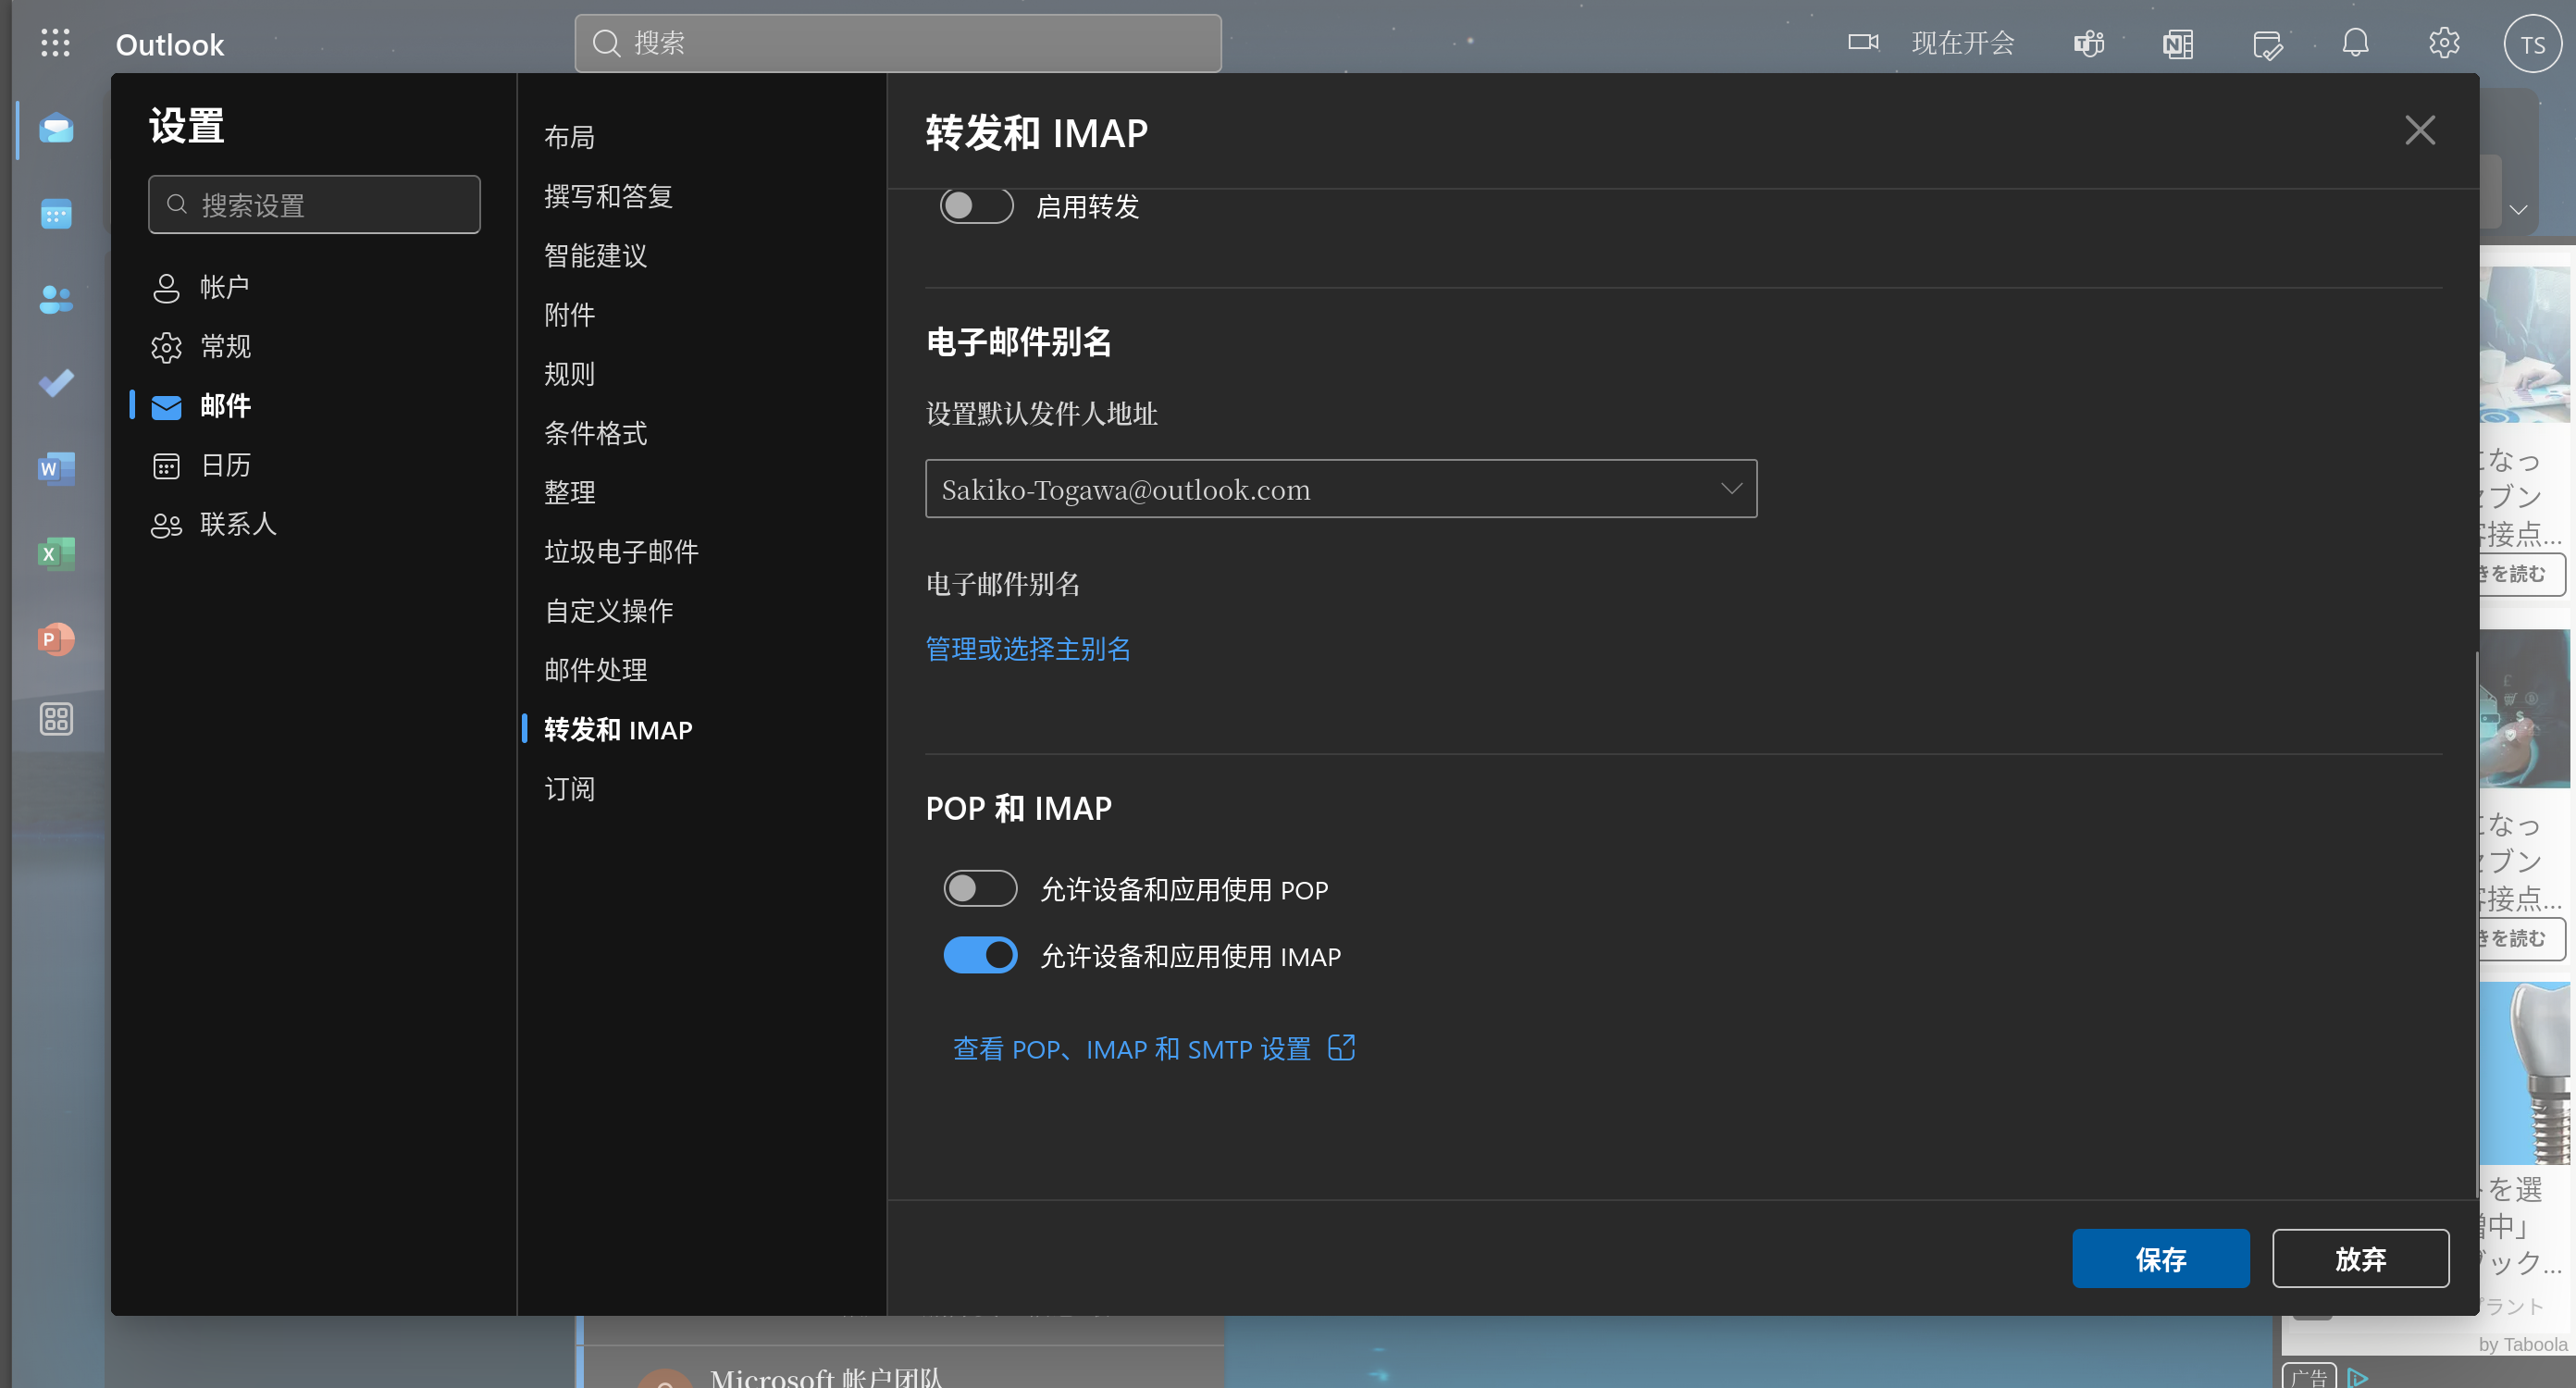Screen dimensions: 2576x1388
Task: Click the Meet Now camera icon
Action: (1863, 42)
